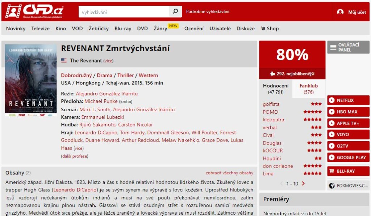Open user kleopatra profile
The height and width of the screenshot is (216, 371).
click(x=274, y=120)
